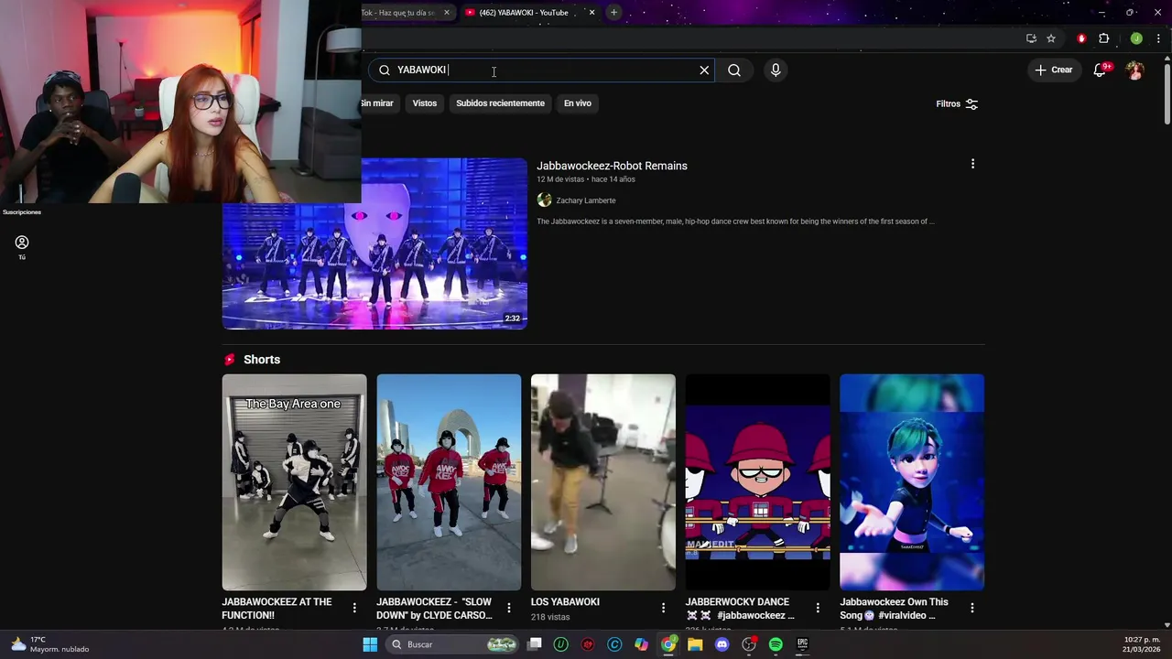Open the JABBERWOCKY DANCE short thumbnail
This screenshot has height=659, width=1172.
[x=758, y=482]
